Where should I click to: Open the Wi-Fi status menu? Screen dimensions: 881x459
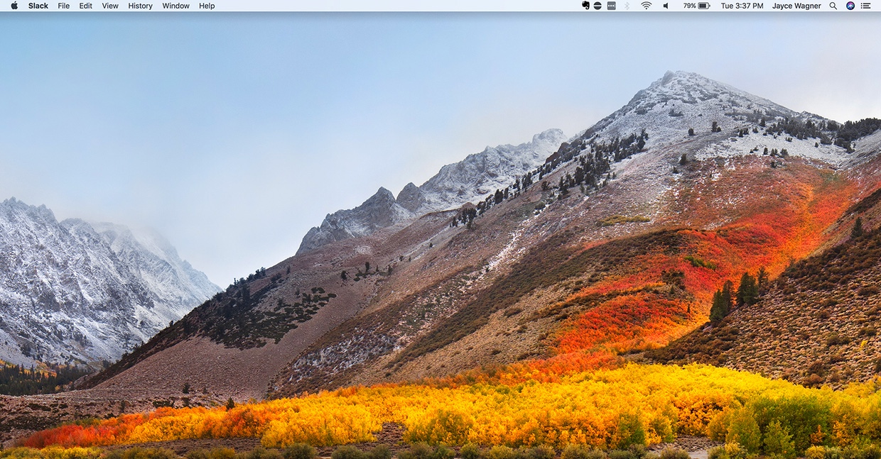coord(646,6)
